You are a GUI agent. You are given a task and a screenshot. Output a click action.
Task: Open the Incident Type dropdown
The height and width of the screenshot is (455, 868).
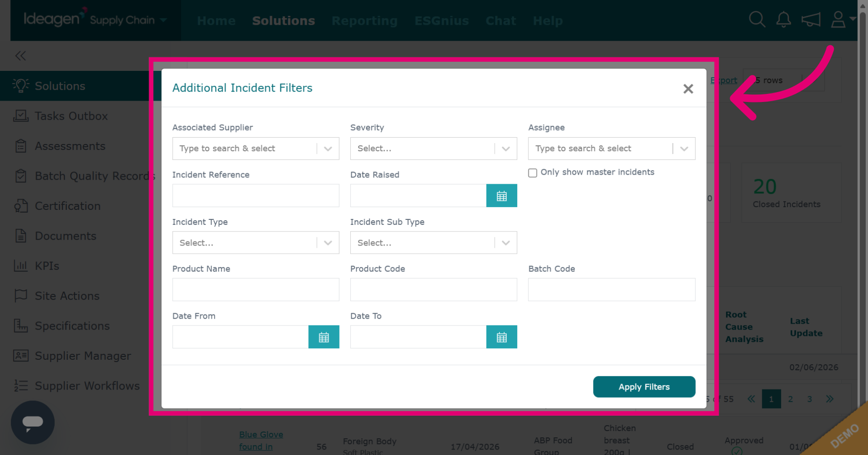tap(255, 243)
